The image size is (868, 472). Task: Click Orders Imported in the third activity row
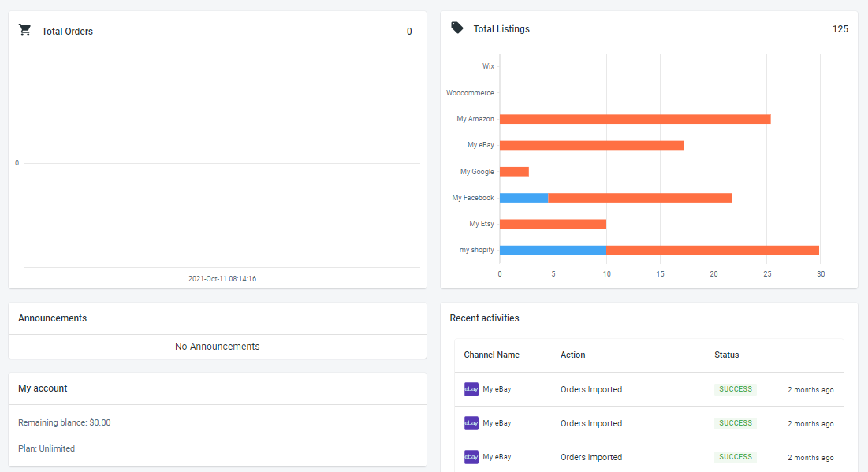pyautogui.click(x=591, y=457)
